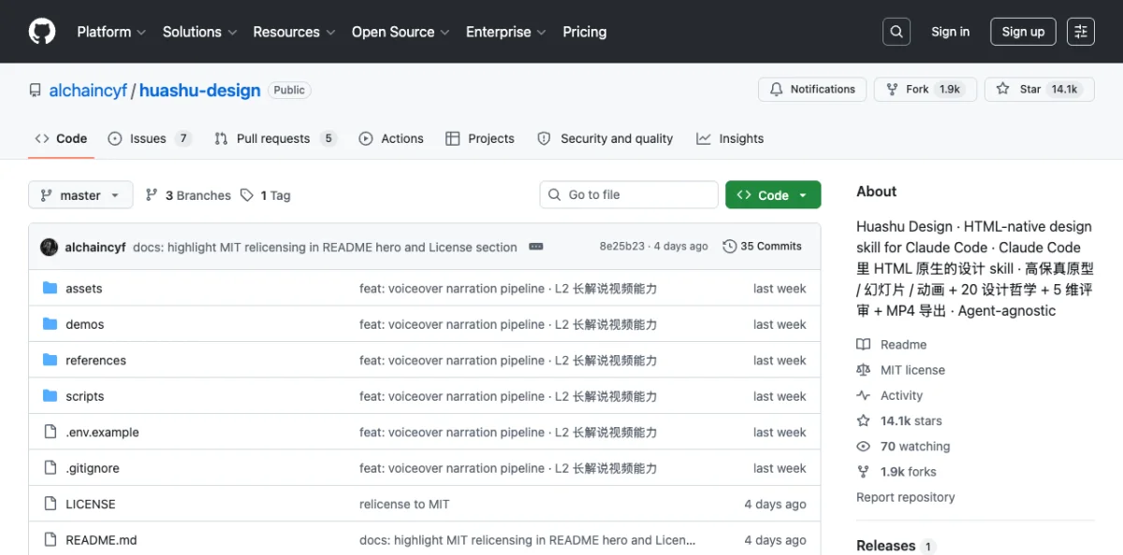Click the 'relicense to MIT' commit message

pos(404,504)
